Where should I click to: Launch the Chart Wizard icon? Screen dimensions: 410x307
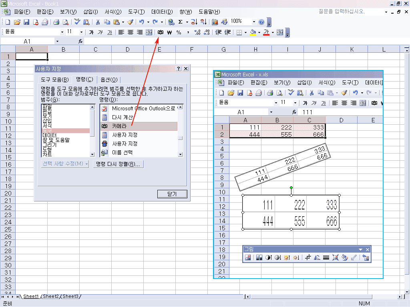pos(215,22)
